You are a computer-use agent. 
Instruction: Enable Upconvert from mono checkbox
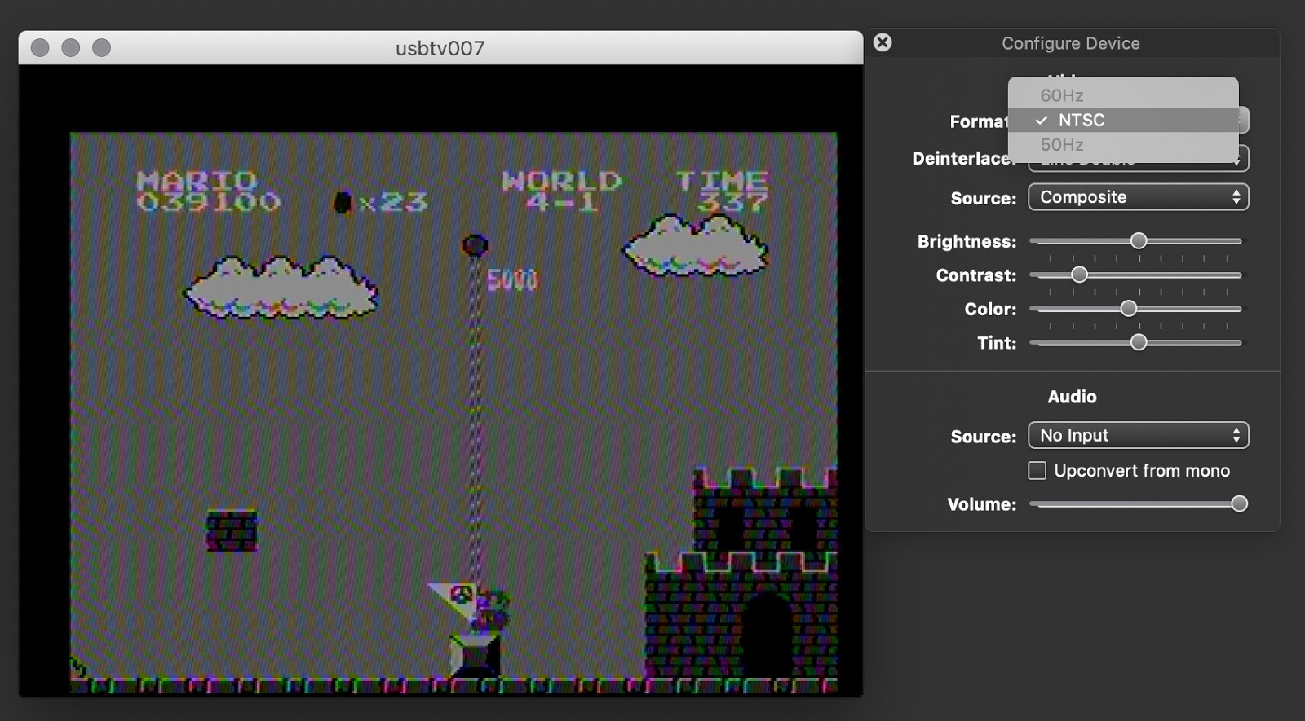click(x=1037, y=470)
